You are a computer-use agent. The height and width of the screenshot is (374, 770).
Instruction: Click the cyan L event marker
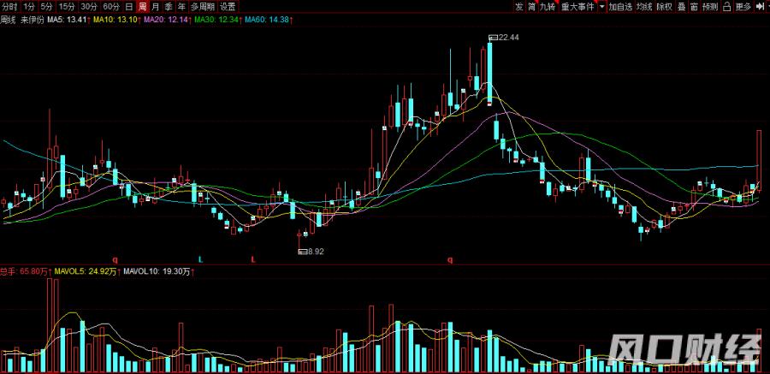(200, 259)
